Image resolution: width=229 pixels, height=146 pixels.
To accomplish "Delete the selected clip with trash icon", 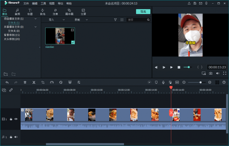I will click(x=25, y=82).
